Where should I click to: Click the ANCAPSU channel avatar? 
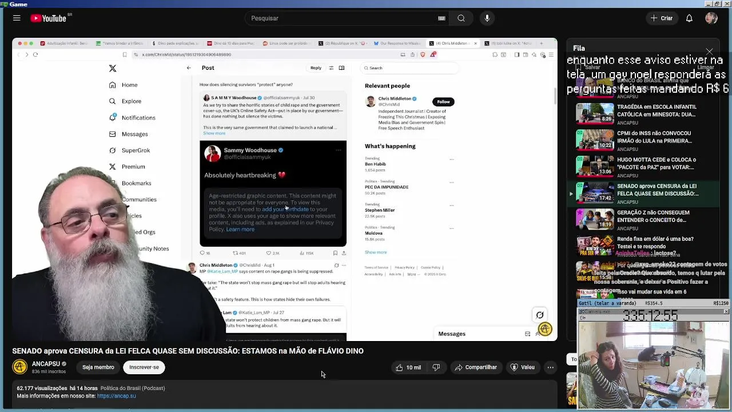pos(20,367)
